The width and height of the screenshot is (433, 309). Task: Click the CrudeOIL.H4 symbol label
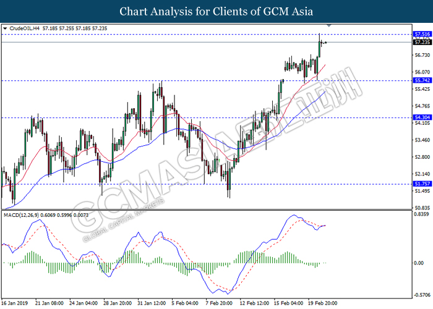[25, 28]
